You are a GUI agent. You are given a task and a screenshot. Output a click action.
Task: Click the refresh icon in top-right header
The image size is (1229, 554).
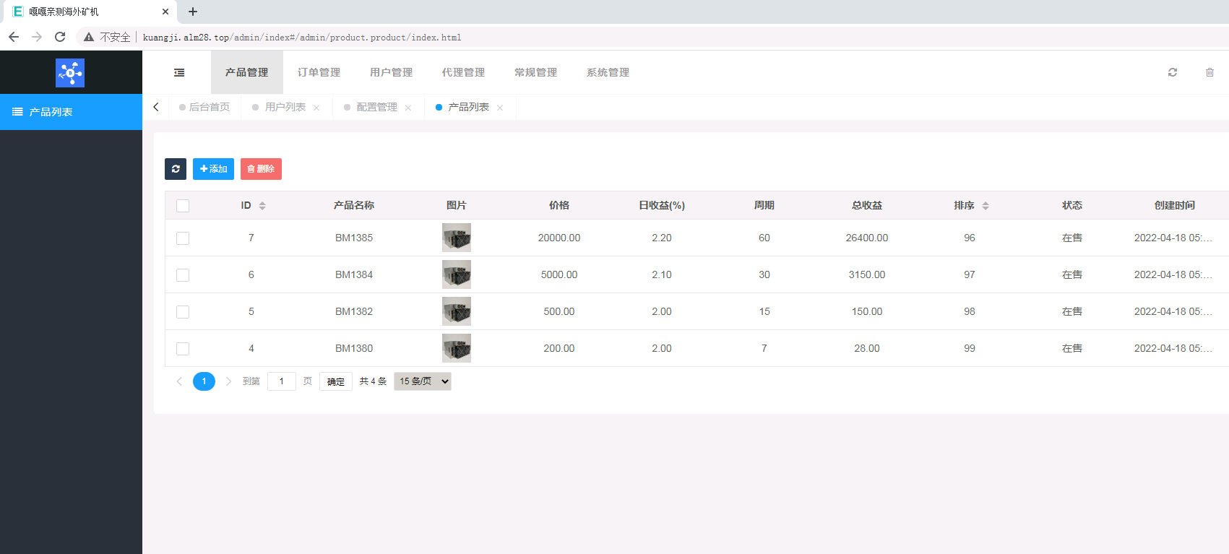click(1173, 72)
